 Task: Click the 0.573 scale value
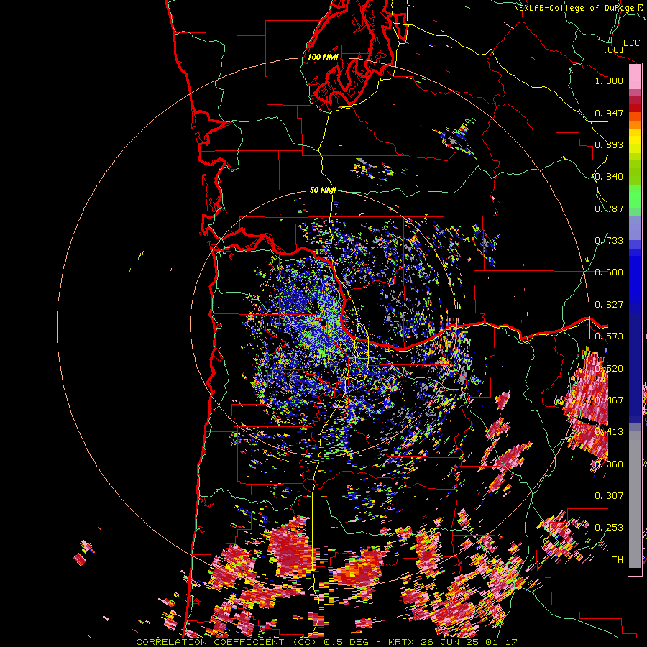click(x=609, y=336)
